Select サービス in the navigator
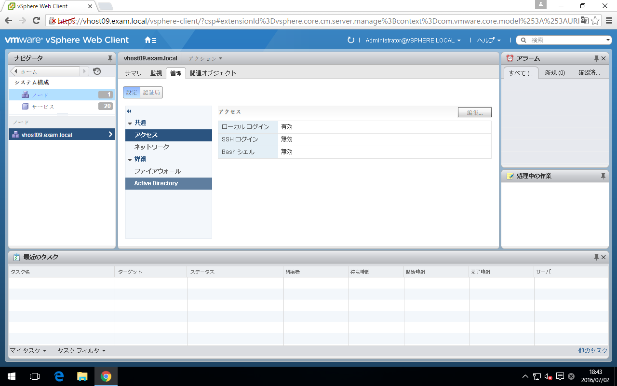The height and width of the screenshot is (386, 617). pyautogui.click(x=62, y=107)
